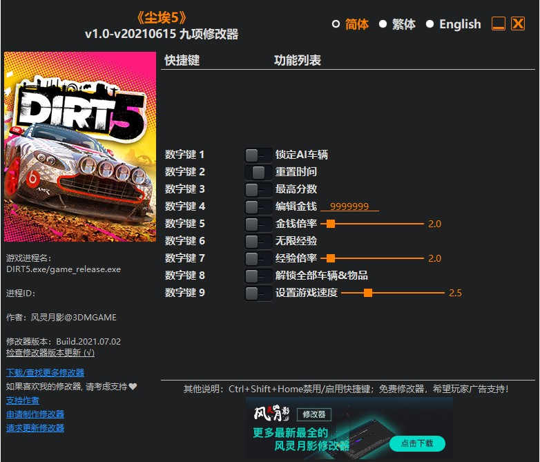
Task: Click the 进程ID label
Action: tap(20, 293)
